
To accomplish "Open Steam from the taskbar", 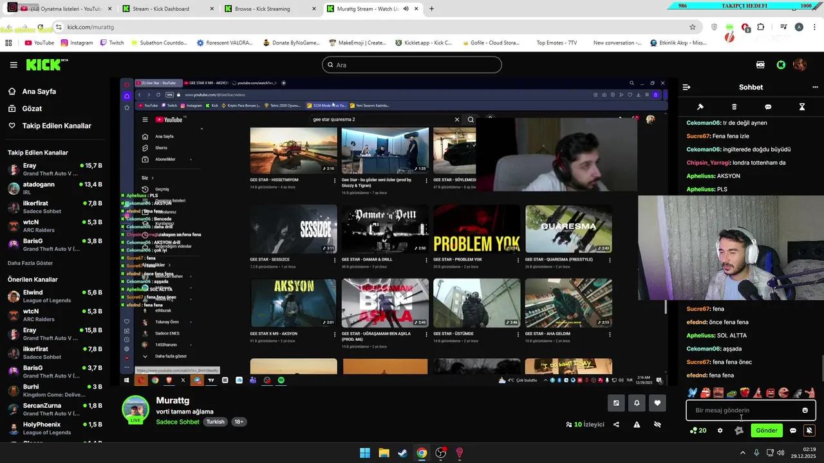I will pyautogui.click(x=402, y=453).
